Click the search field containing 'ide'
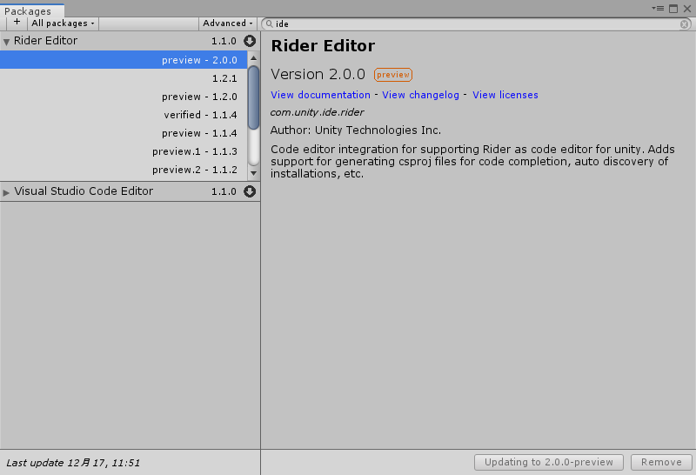 click(x=476, y=24)
